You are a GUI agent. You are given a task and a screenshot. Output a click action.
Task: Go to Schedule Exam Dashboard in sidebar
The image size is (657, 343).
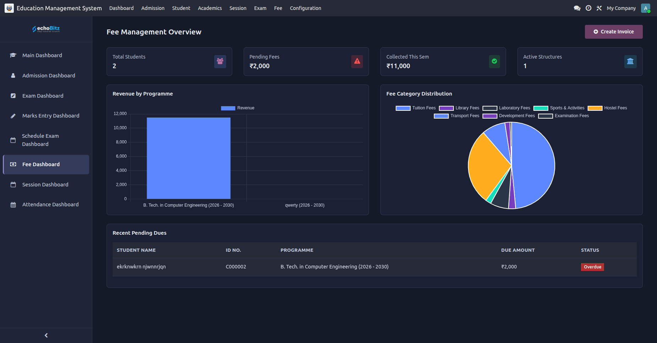46,140
